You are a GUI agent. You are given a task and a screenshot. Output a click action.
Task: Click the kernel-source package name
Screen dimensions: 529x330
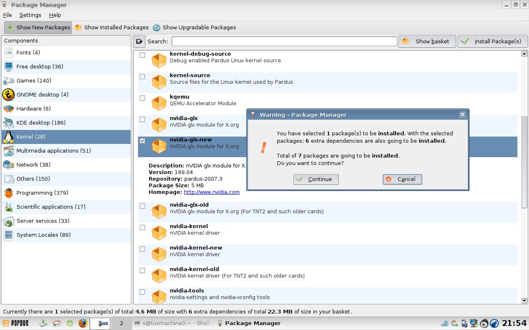pos(190,75)
